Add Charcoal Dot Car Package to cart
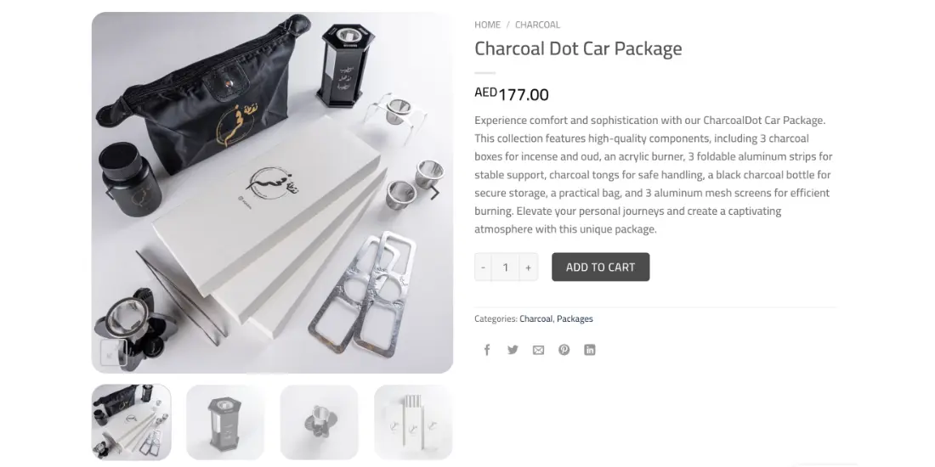The image size is (935, 467). (x=600, y=267)
